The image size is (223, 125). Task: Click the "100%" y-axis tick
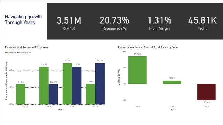(x=124, y=52)
